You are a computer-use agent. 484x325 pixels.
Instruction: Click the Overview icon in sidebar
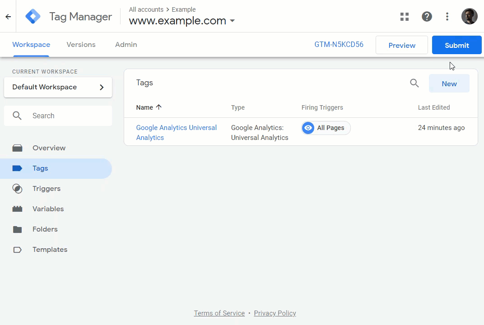coord(17,148)
